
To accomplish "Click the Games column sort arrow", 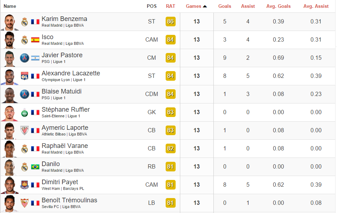I will click(205, 6).
